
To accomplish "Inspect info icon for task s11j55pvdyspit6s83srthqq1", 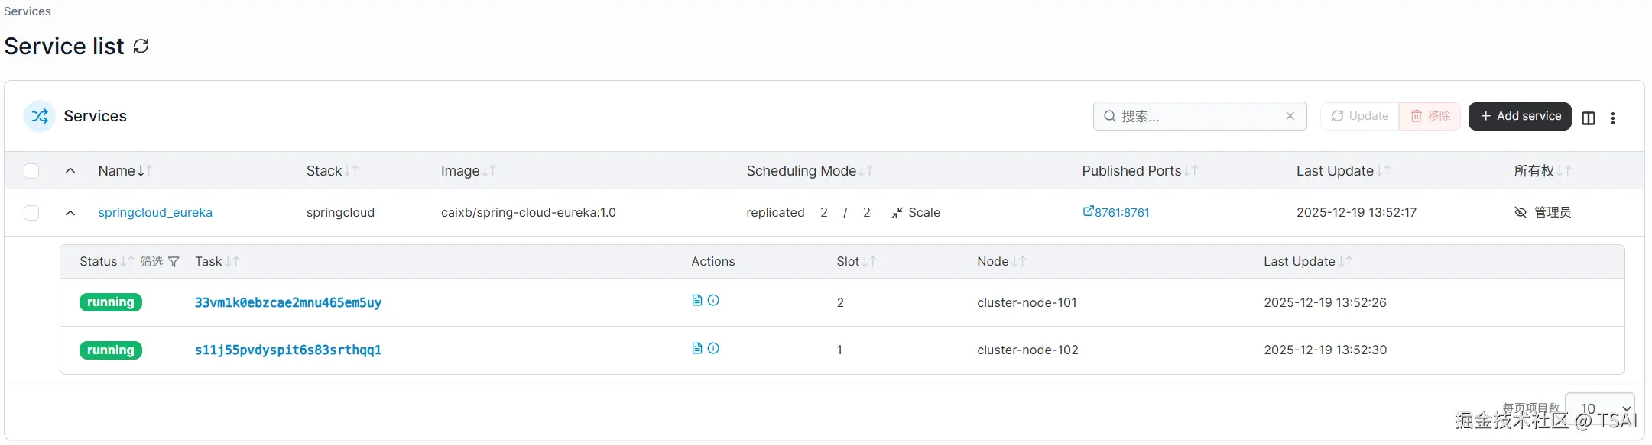I will pos(713,349).
